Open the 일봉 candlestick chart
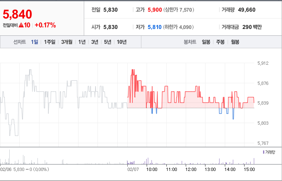Viewport: 282px width, 181px height. [206, 42]
